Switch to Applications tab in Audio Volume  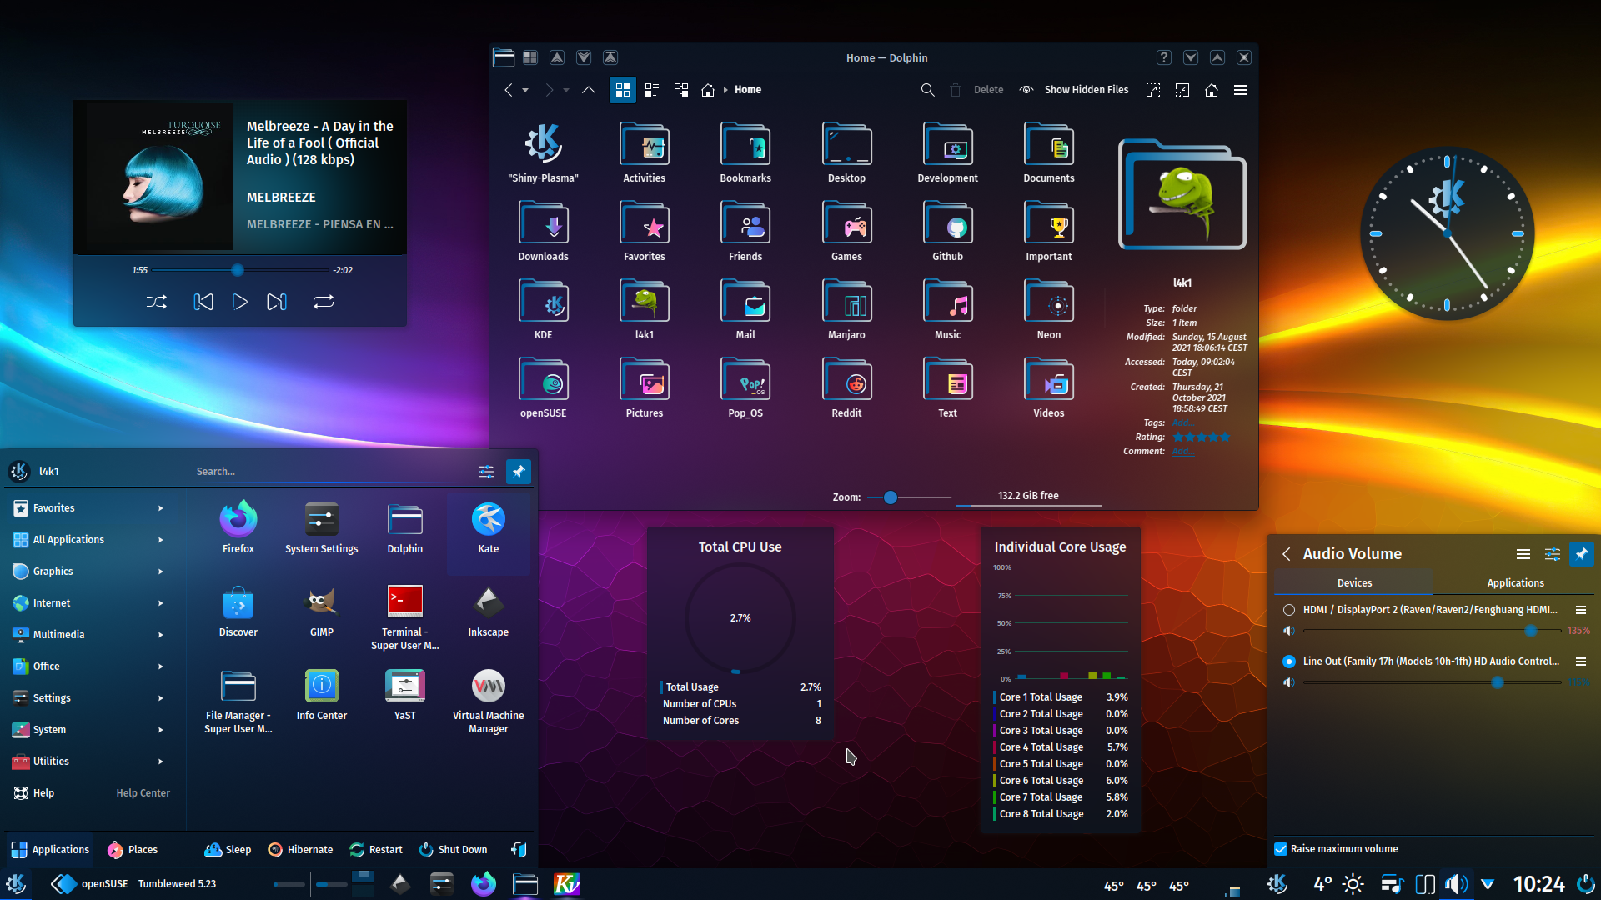[x=1515, y=583]
